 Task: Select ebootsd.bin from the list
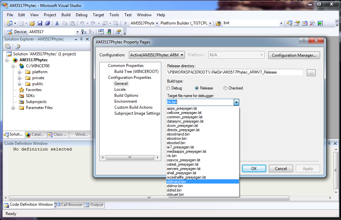(203, 143)
